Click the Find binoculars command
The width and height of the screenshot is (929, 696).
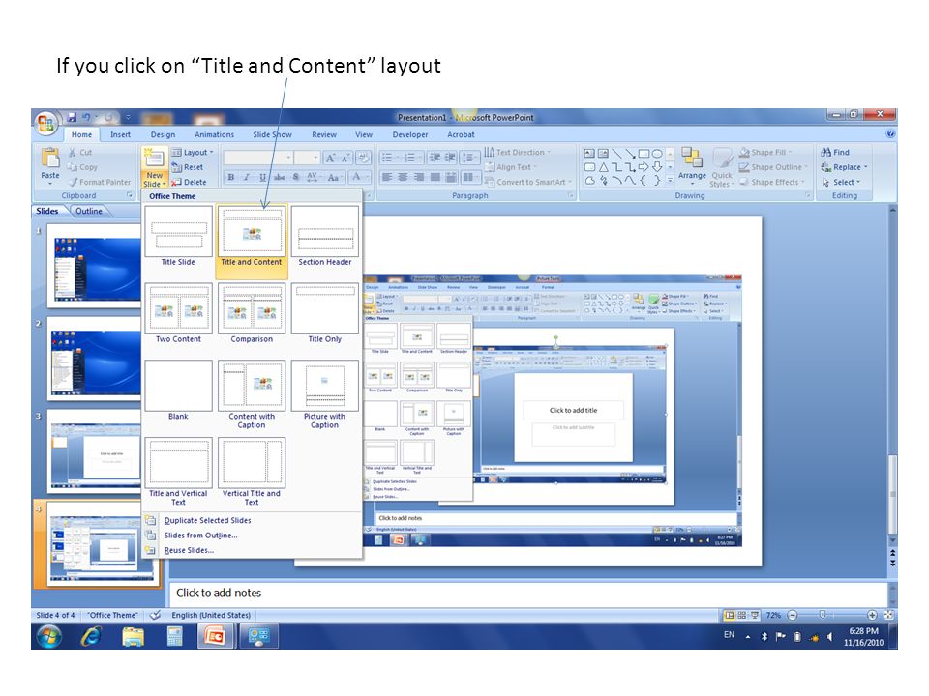click(835, 152)
